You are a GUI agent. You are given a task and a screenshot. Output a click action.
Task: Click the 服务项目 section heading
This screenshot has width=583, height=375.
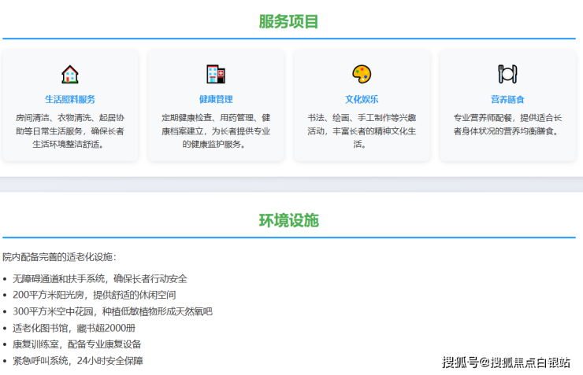click(289, 21)
